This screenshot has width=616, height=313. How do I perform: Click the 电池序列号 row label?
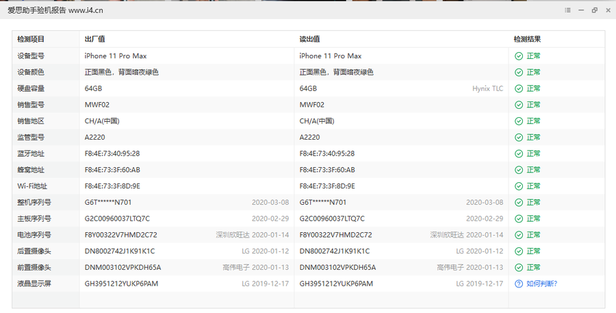coord(34,235)
